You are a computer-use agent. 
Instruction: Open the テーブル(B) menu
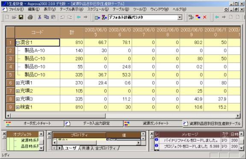pyautogui.click(x=121, y=9)
